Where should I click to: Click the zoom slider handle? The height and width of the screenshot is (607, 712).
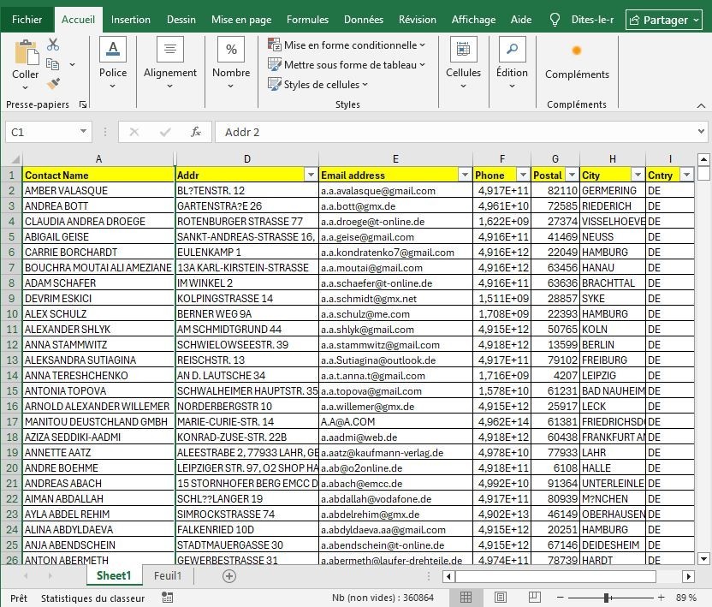[606, 598]
